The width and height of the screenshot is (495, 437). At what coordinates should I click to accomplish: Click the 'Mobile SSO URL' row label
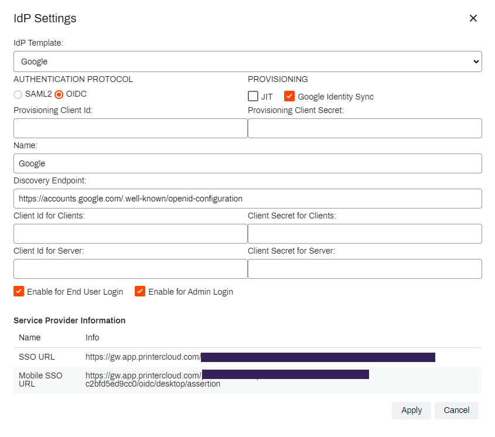[x=40, y=380]
